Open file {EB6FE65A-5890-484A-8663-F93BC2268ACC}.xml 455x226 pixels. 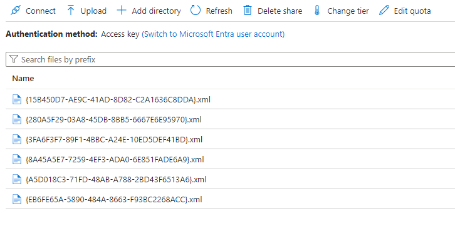click(114, 199)
